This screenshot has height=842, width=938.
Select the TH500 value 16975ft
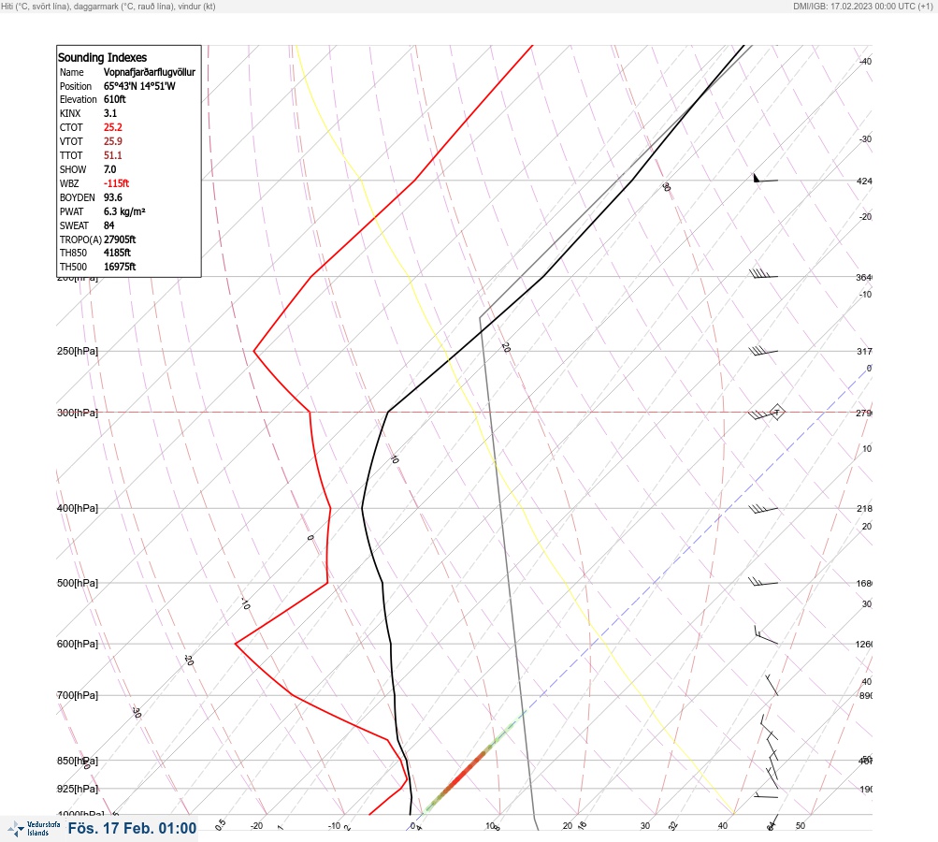(x=120, y=267)
